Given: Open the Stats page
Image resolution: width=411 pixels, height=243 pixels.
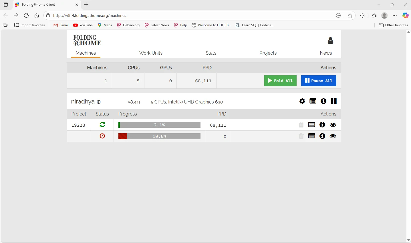Looking at the screenshot, I should pos(211,53).
